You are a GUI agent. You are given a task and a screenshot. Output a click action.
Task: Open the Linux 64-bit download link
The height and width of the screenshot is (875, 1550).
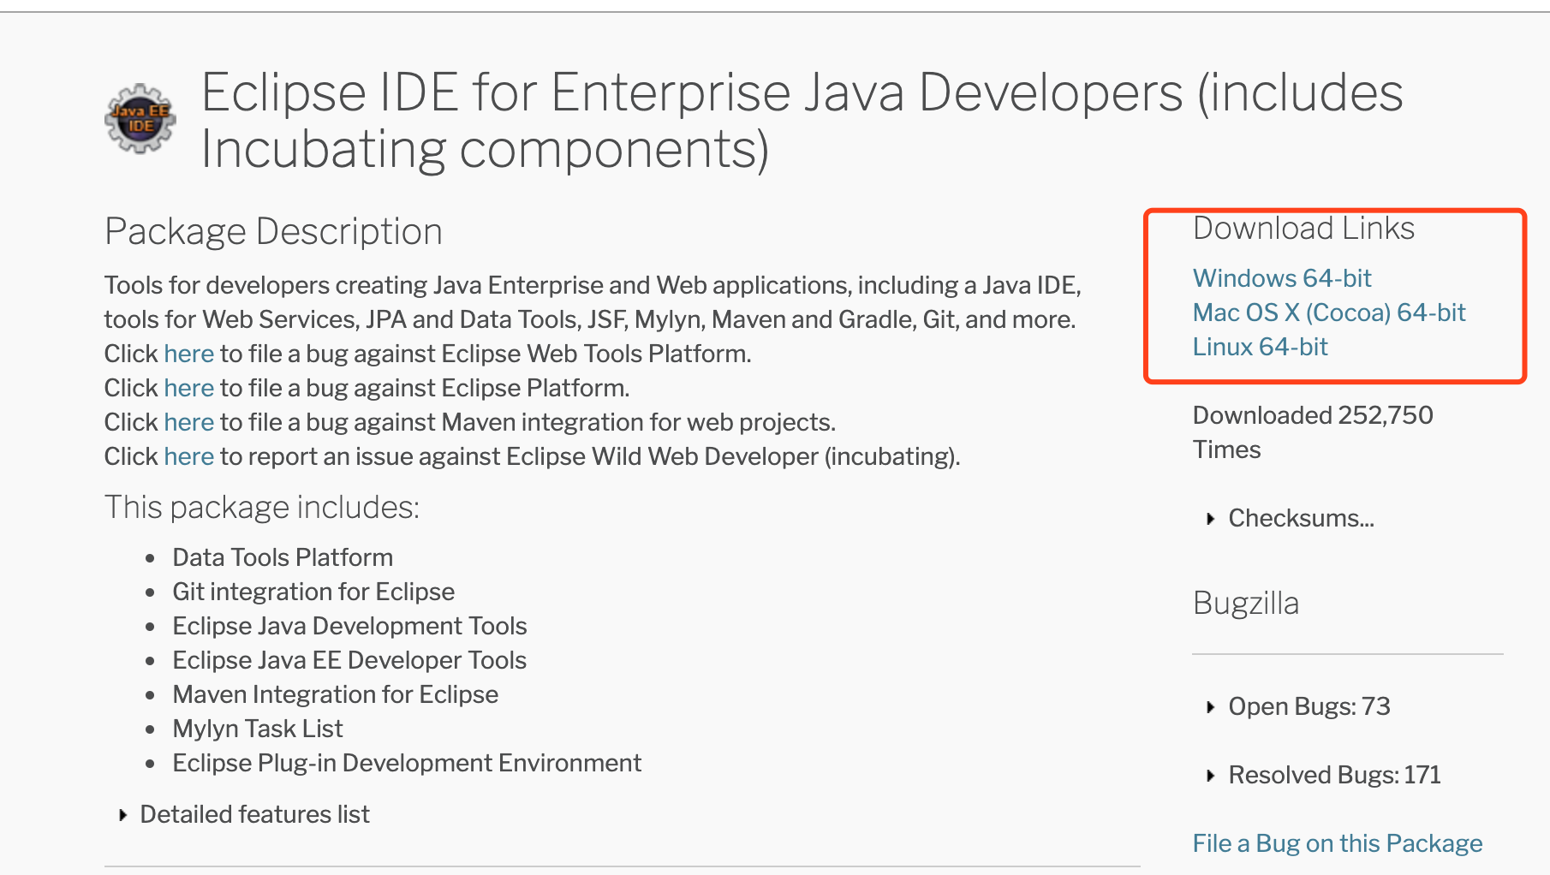point(1260,347)
